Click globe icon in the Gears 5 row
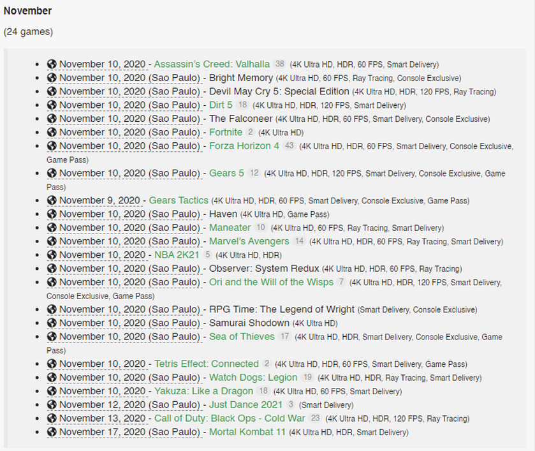Image resolution: width=535 pixels, height=451 pixels. click(x=52, y=174)
